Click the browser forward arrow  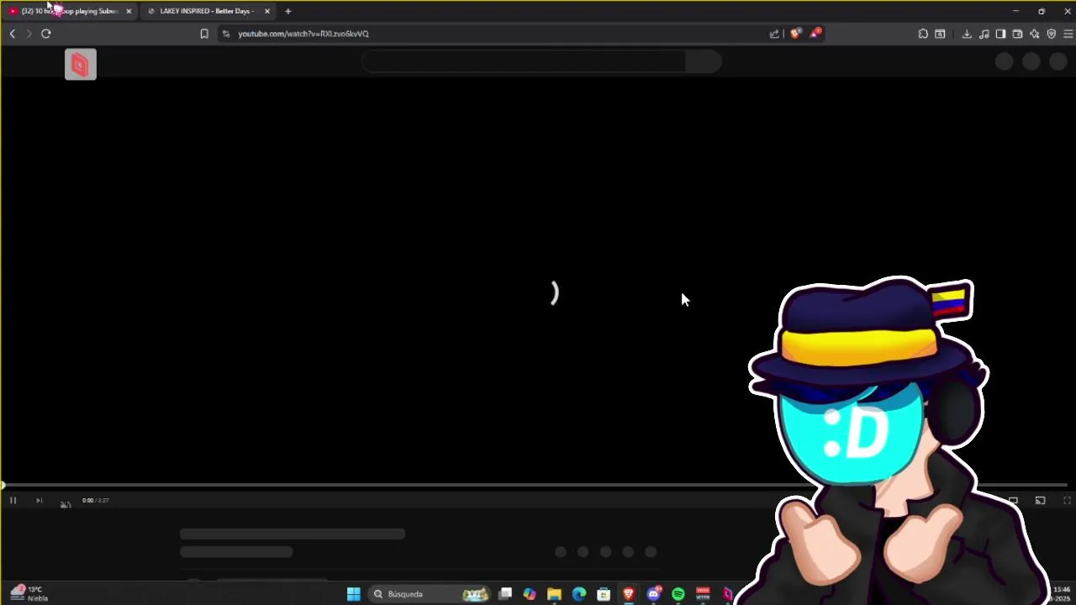[29, 34]
